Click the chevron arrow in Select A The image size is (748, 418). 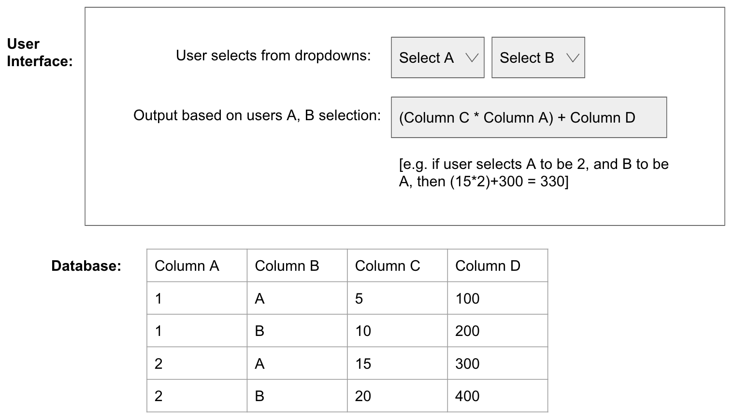(472, 58)
